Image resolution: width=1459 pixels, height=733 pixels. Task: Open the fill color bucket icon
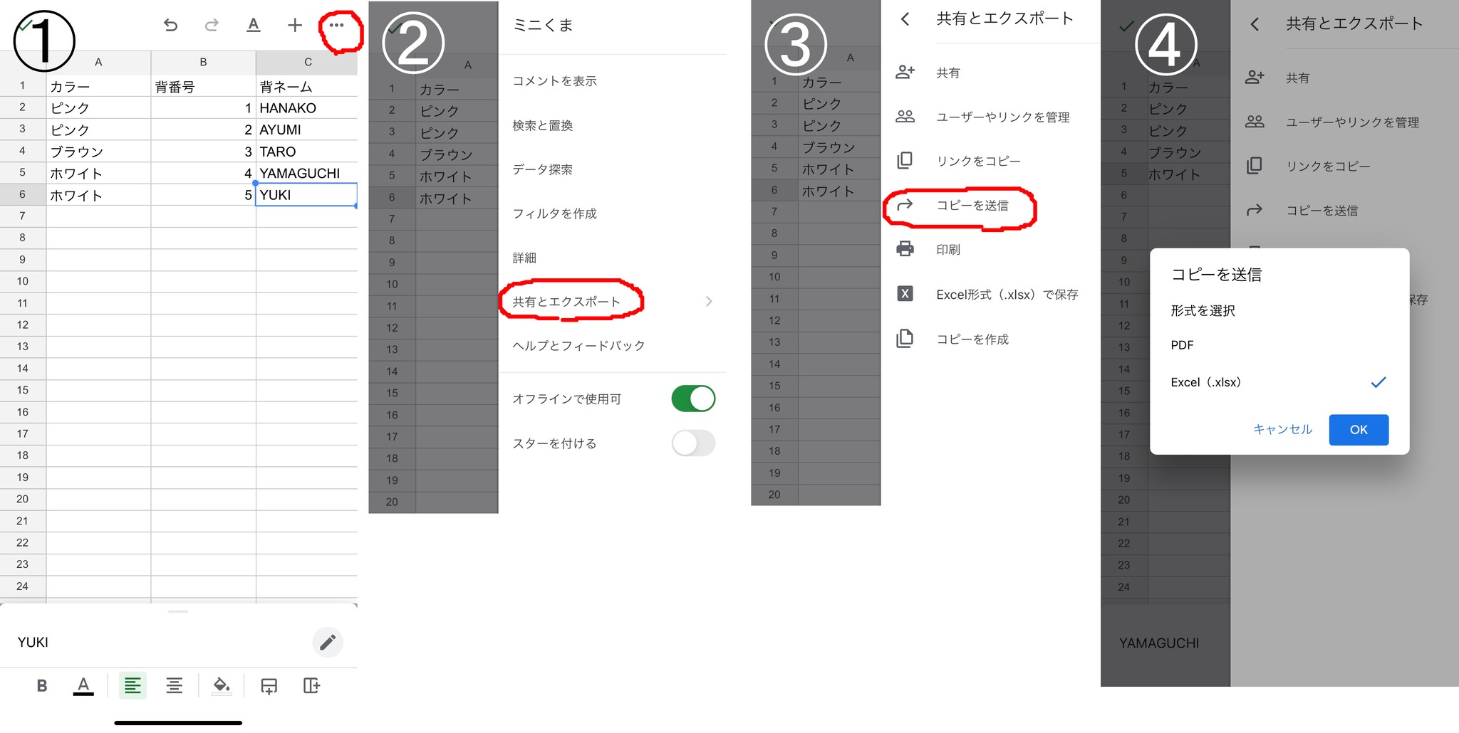coord(222,685)
